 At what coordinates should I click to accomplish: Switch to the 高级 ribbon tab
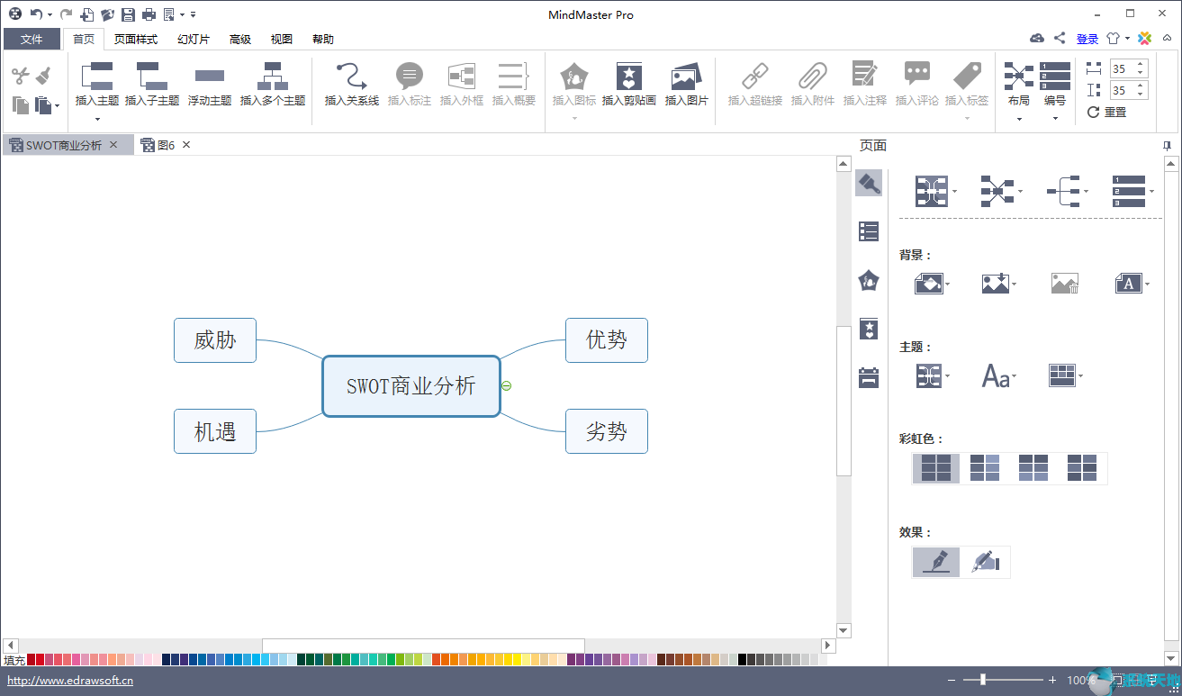240,40
